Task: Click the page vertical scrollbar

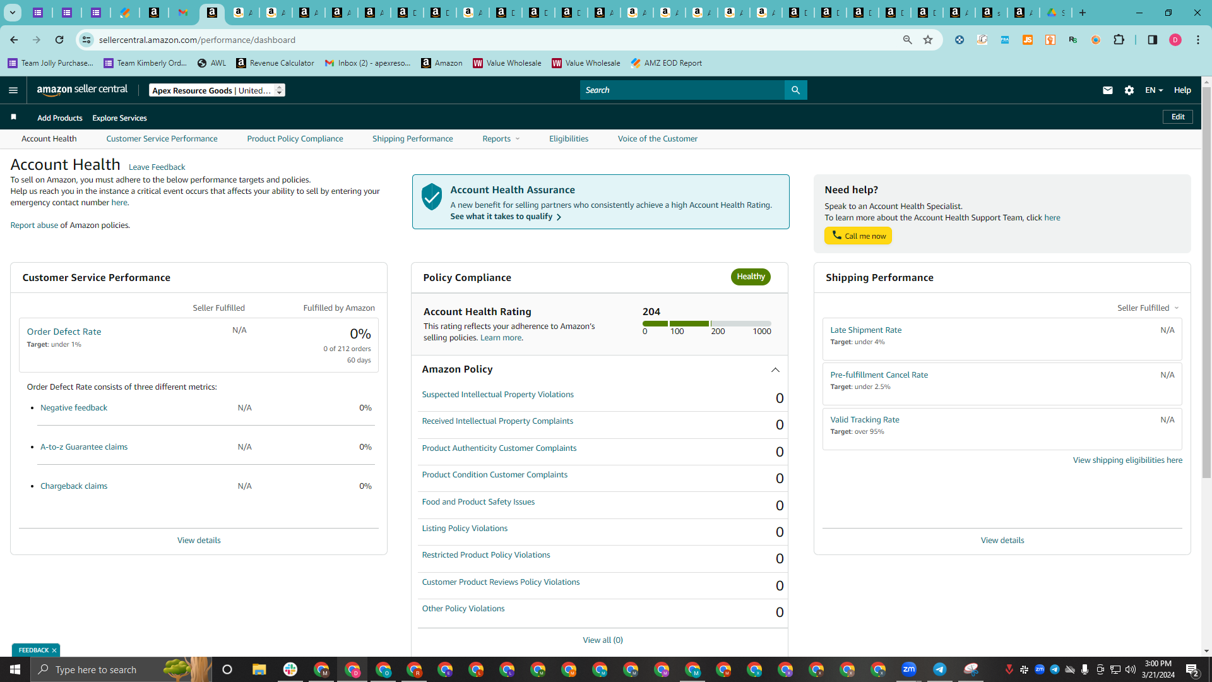Action: (1206, 284)
